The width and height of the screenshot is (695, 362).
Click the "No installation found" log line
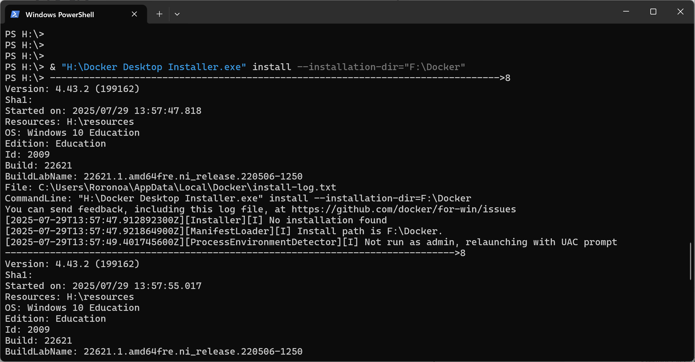pyautogui.click(x=196, y=220)
